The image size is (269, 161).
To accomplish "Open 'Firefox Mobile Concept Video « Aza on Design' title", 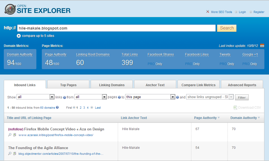I will [64, 129].
